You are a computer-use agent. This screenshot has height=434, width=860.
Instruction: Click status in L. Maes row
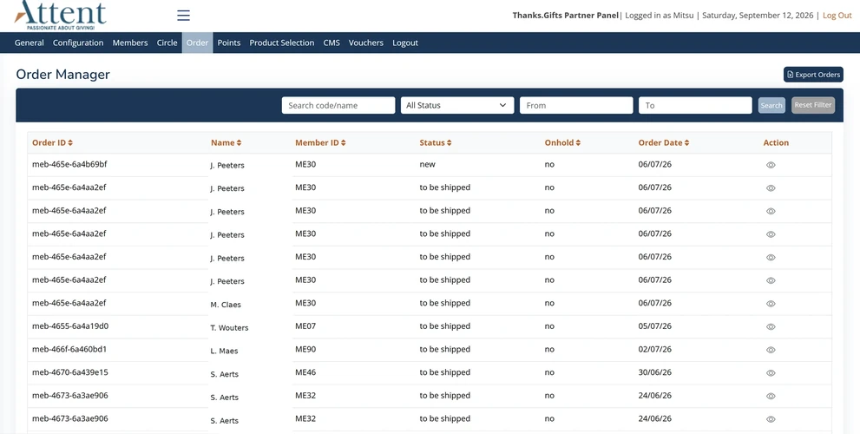click(445, 349)
